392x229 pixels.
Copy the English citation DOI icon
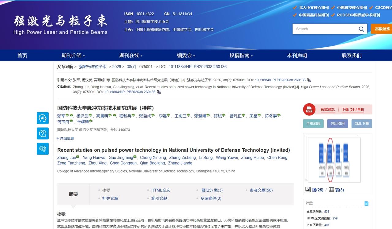[159, 92]
